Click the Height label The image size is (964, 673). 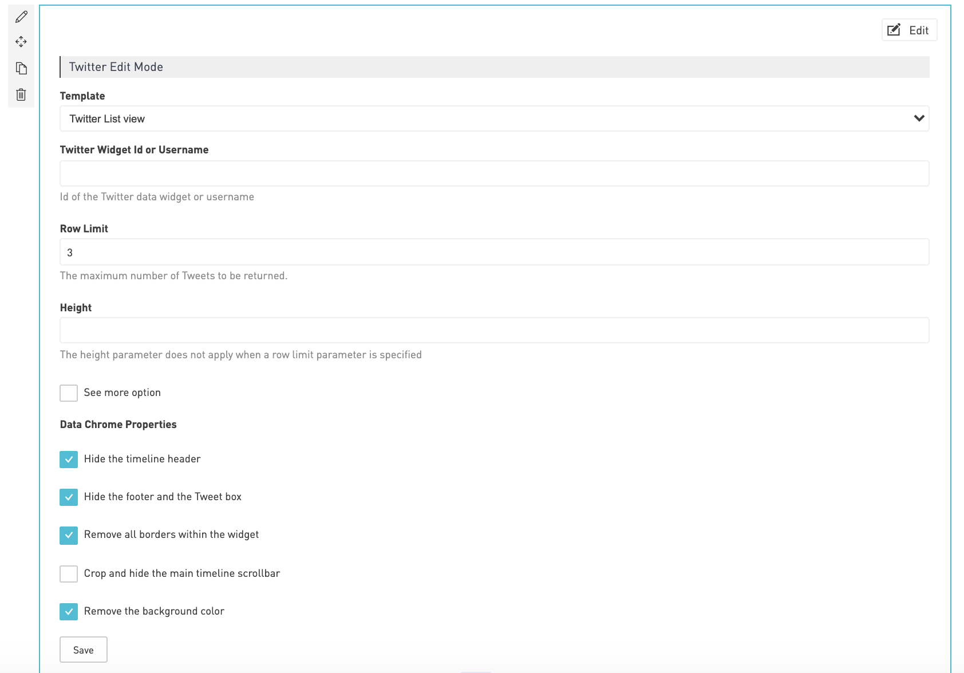pyautogui.click(x=76, y=308)
